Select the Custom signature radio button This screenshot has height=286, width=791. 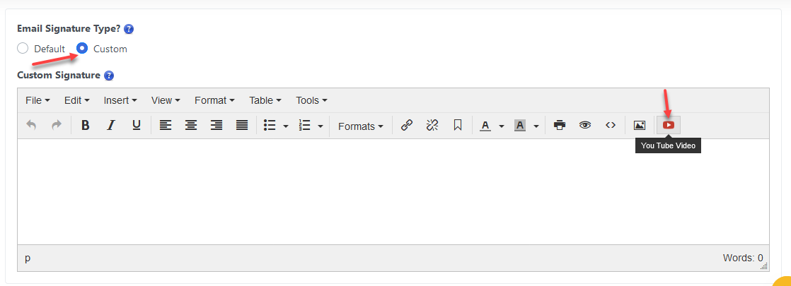[x=82, y=49]
